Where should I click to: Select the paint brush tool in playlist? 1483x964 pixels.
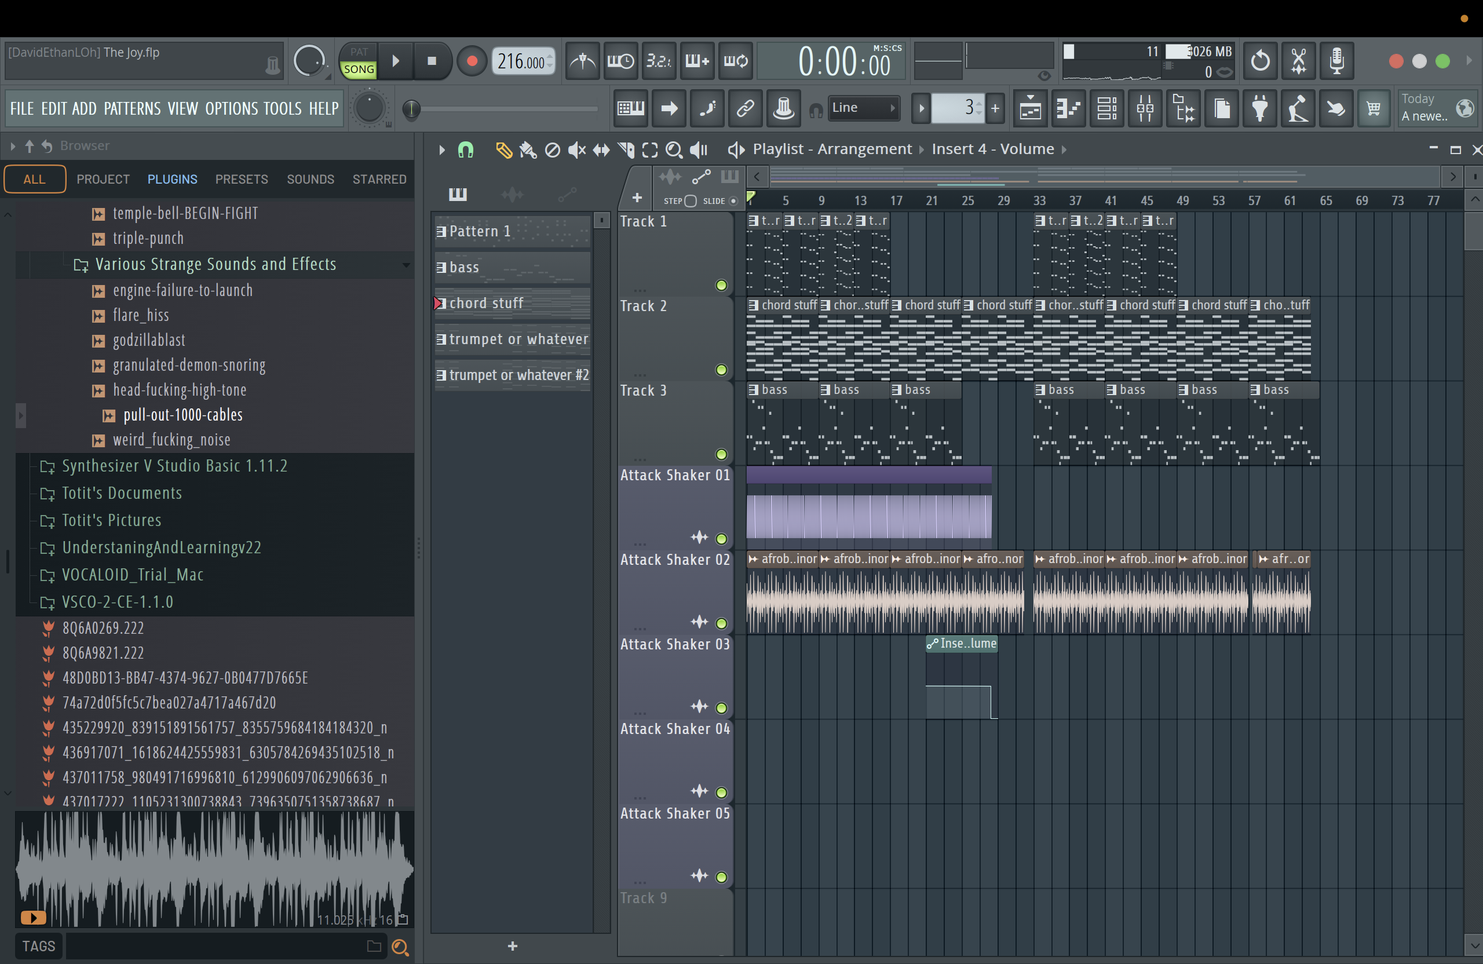528,149
